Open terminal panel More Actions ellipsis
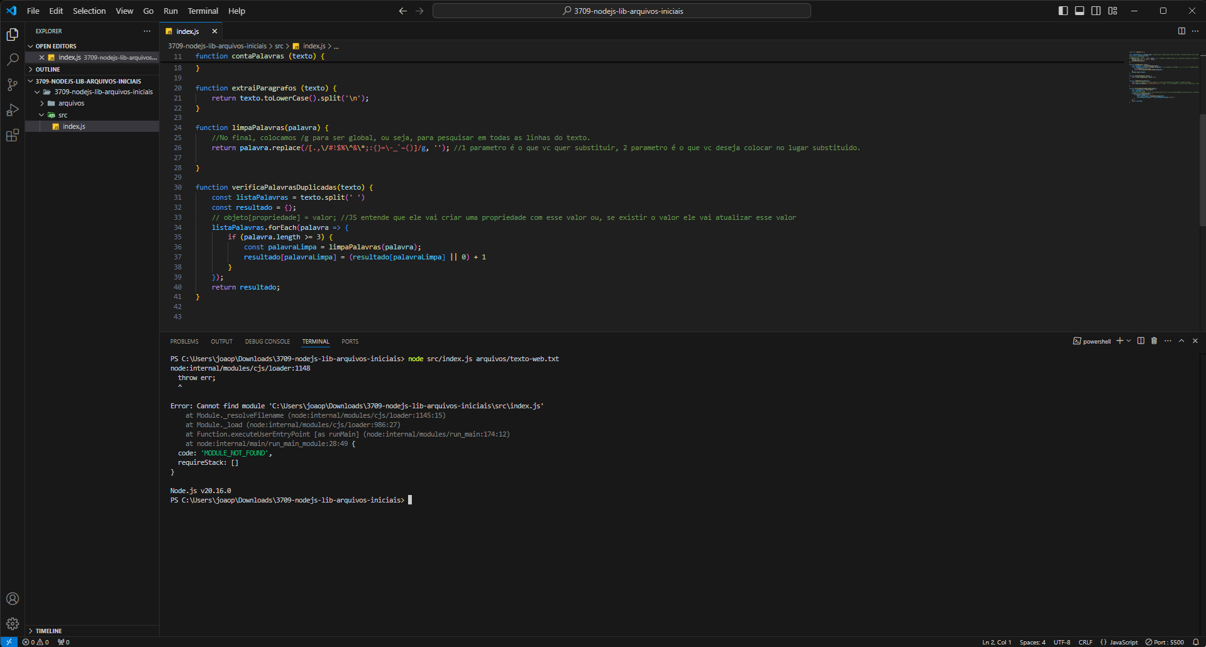The image size is (1206, 647). pyautogui.click(x=1168, y=341)
